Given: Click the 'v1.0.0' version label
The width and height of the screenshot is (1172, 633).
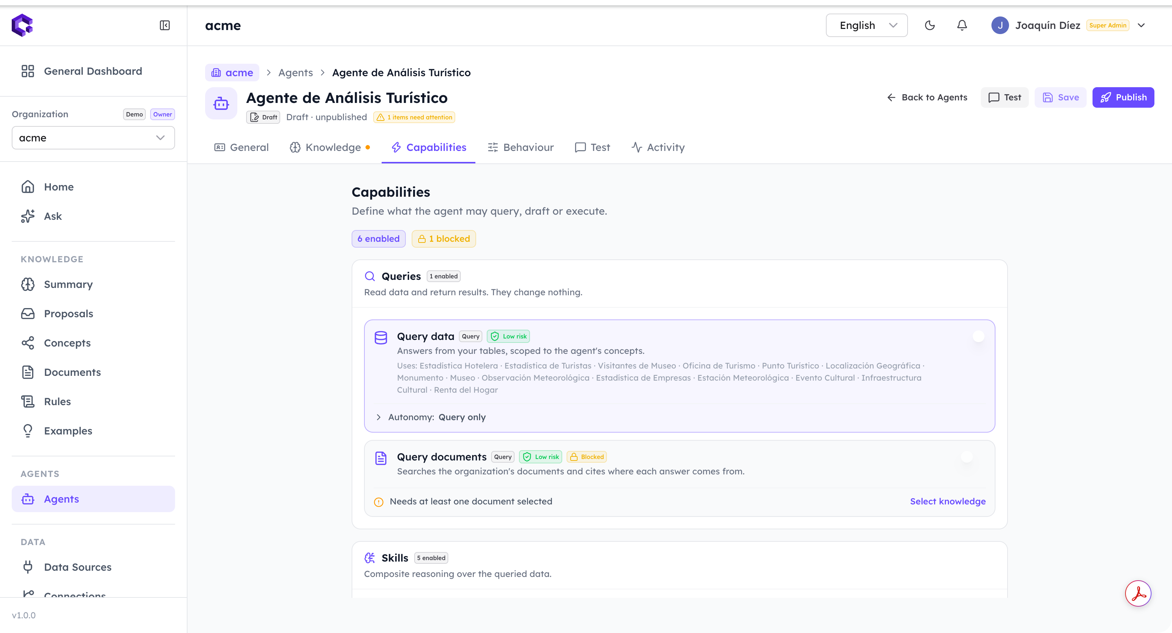Looking at the screenshot, I should pos(24,615).
